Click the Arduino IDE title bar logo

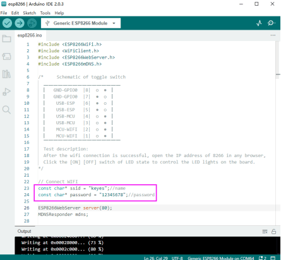4,4
